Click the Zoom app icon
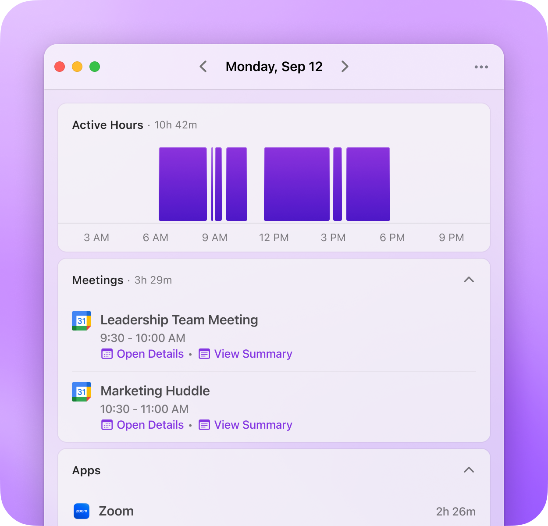Image resolution: width=548 pixels, height=526 pixels. tap(82, 511)
